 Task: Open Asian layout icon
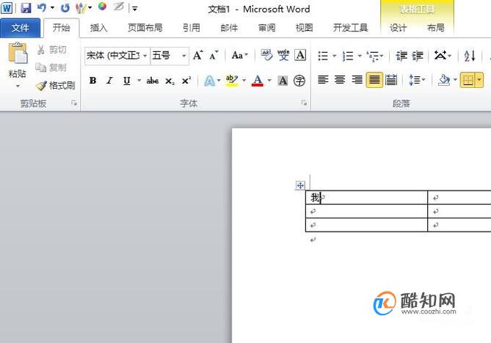click(440, 56)
